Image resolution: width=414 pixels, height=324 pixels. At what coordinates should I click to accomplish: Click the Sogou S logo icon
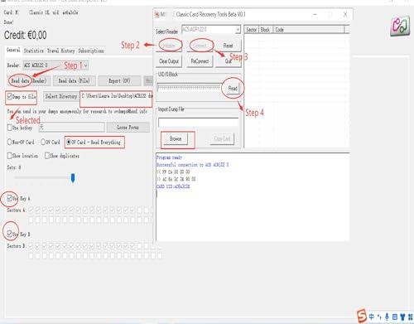(361, 316)
